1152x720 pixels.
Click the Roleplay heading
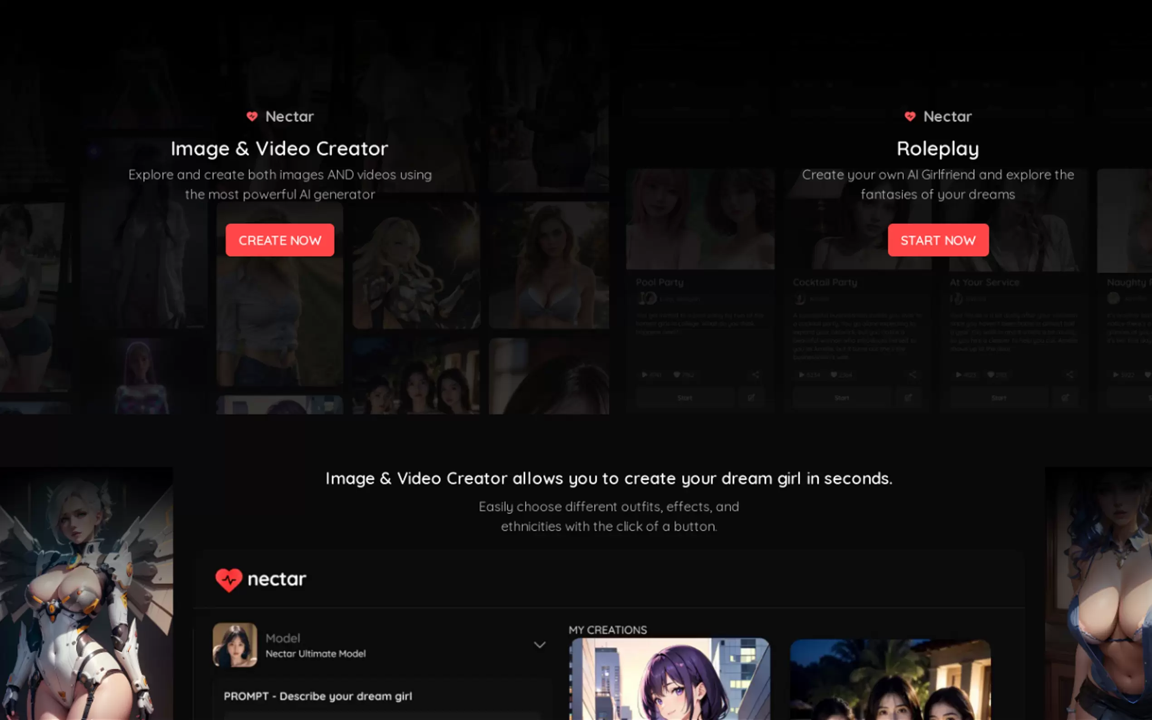click(937, 149)
